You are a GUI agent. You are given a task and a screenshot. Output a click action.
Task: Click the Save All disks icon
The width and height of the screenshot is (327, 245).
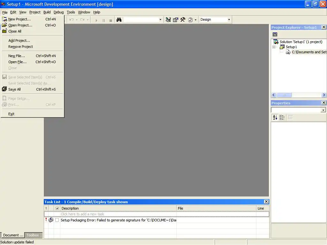(x=4, y=89)
